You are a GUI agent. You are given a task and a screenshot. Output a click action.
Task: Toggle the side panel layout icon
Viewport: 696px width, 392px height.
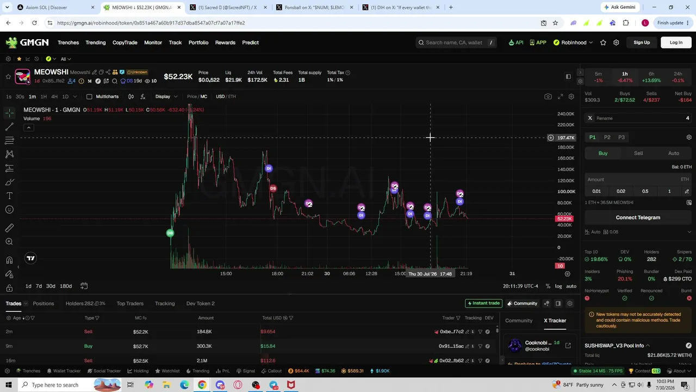pyautogui.click(x=568, y=76)
